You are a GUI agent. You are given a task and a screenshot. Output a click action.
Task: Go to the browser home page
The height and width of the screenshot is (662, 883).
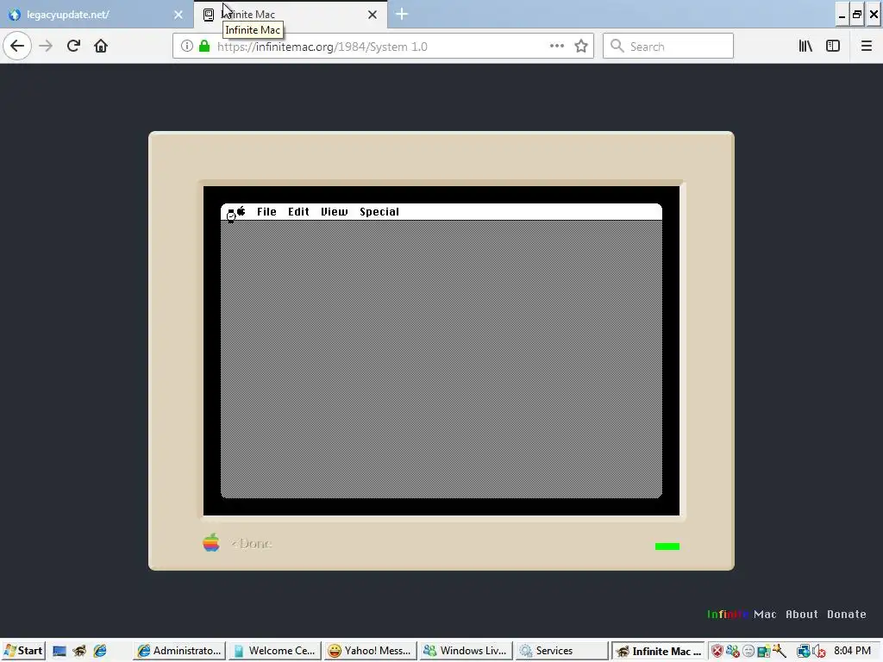[x=101, y=47]
